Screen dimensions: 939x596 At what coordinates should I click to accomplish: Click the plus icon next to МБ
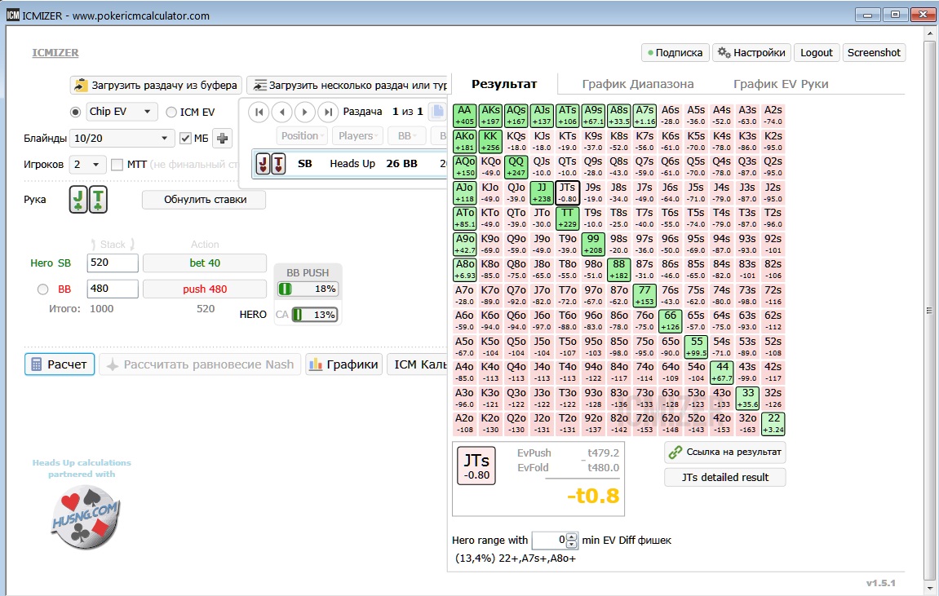pyautogui.click(x=223, y=139)
